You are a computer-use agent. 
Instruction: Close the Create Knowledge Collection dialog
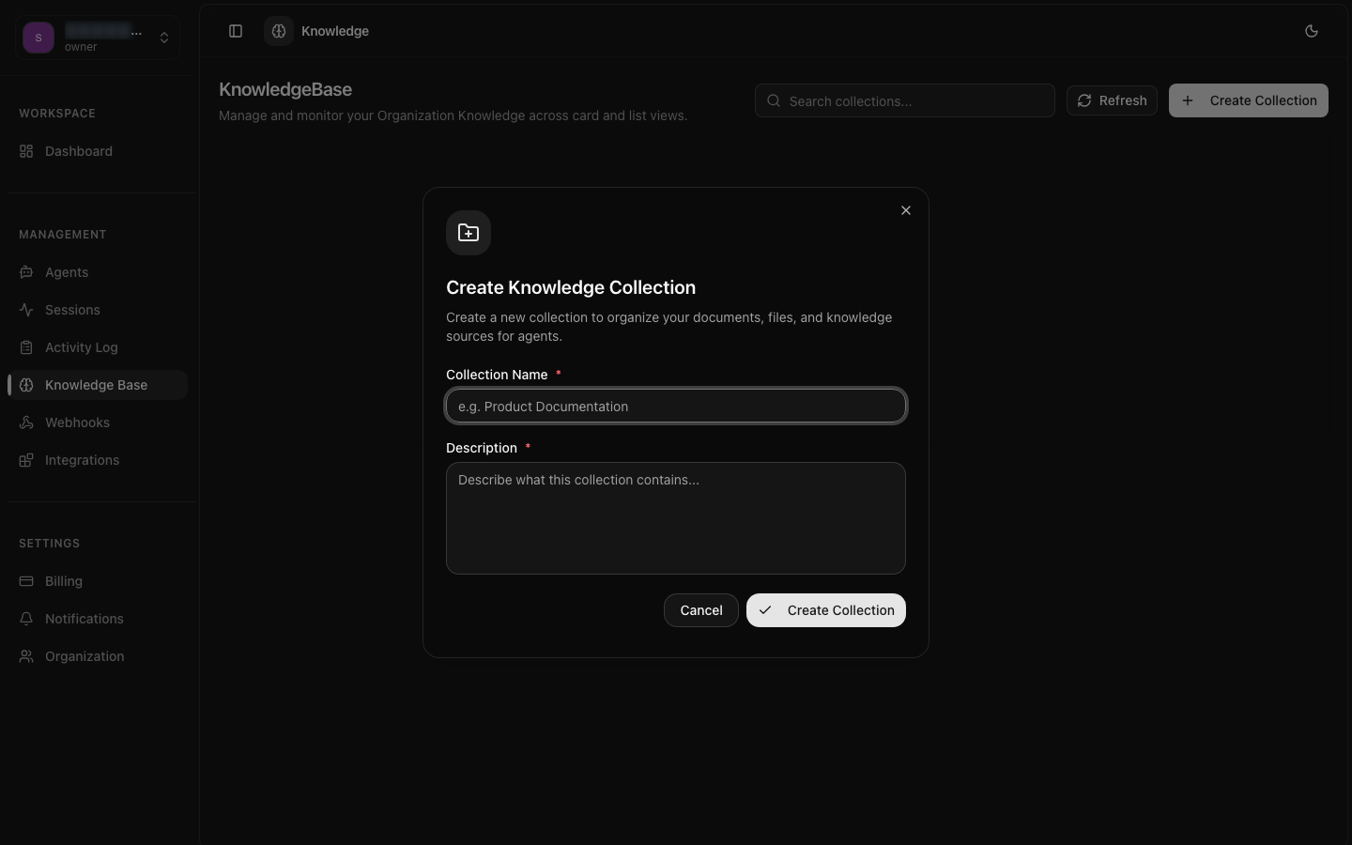(906, 210)
